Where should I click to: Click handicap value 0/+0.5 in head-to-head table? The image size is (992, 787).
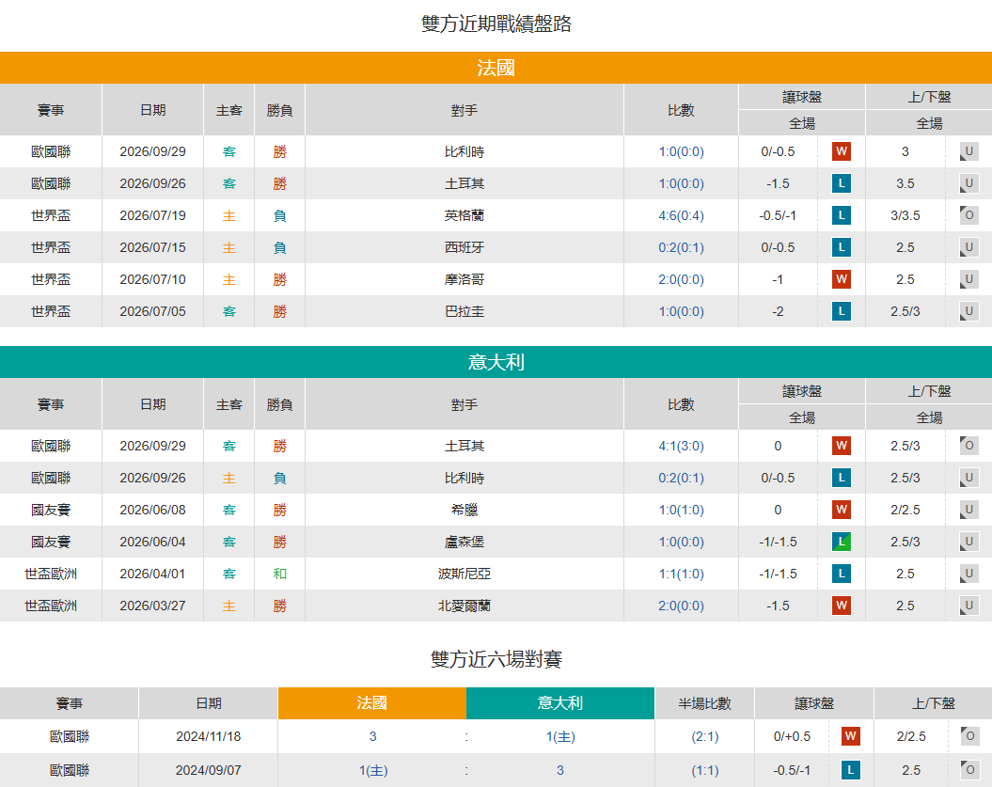[792, 736]
